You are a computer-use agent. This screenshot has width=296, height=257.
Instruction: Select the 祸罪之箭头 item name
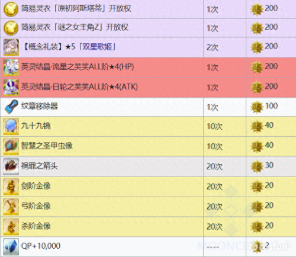click(x=40, y=166)
